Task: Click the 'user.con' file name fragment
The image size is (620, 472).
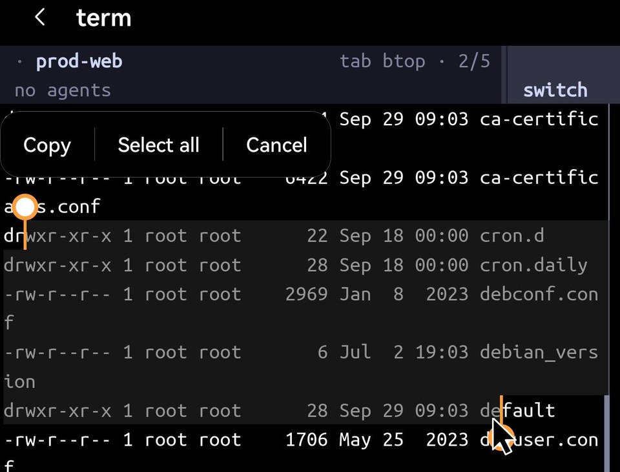Action: pos(555,440)
